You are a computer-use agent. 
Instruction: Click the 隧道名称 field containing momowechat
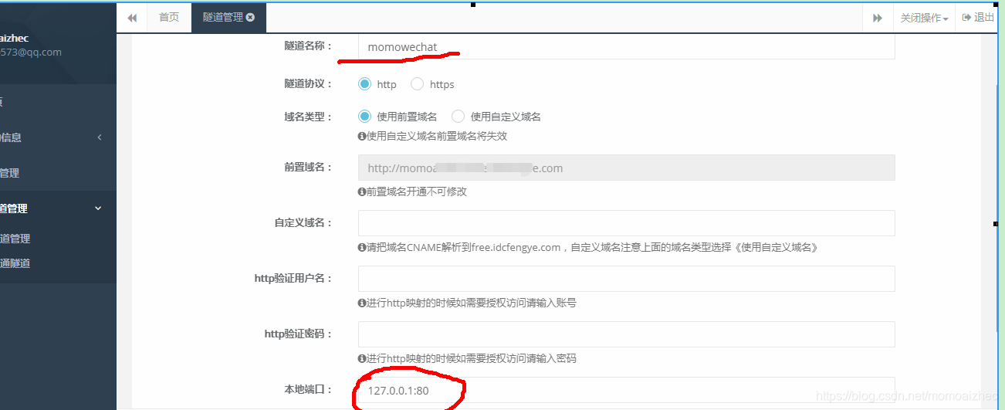tap(627, 47)
